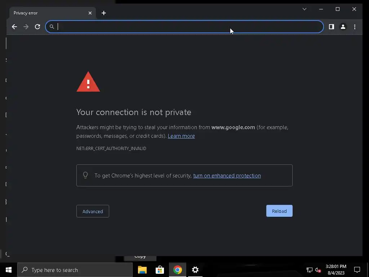Reload the page with the toolbar refresh icon
The width and height of the screenshot is (369, 277).
(x=37, y=27)
